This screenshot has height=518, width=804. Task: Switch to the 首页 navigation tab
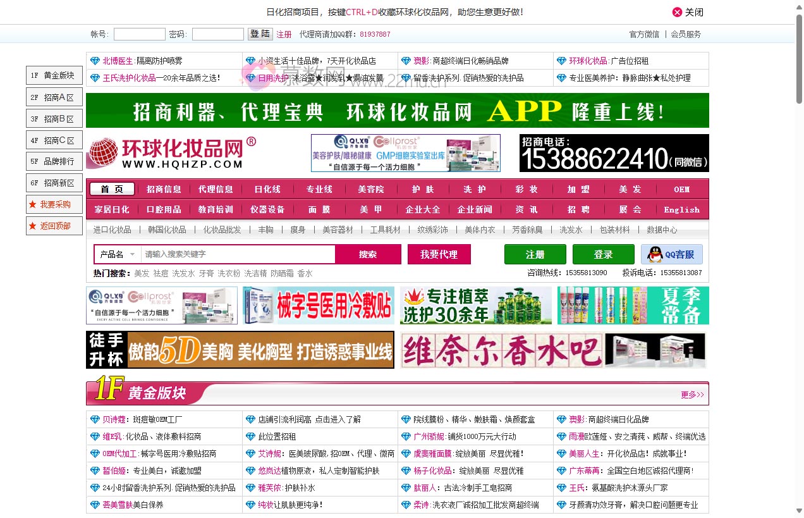(112, 188)
